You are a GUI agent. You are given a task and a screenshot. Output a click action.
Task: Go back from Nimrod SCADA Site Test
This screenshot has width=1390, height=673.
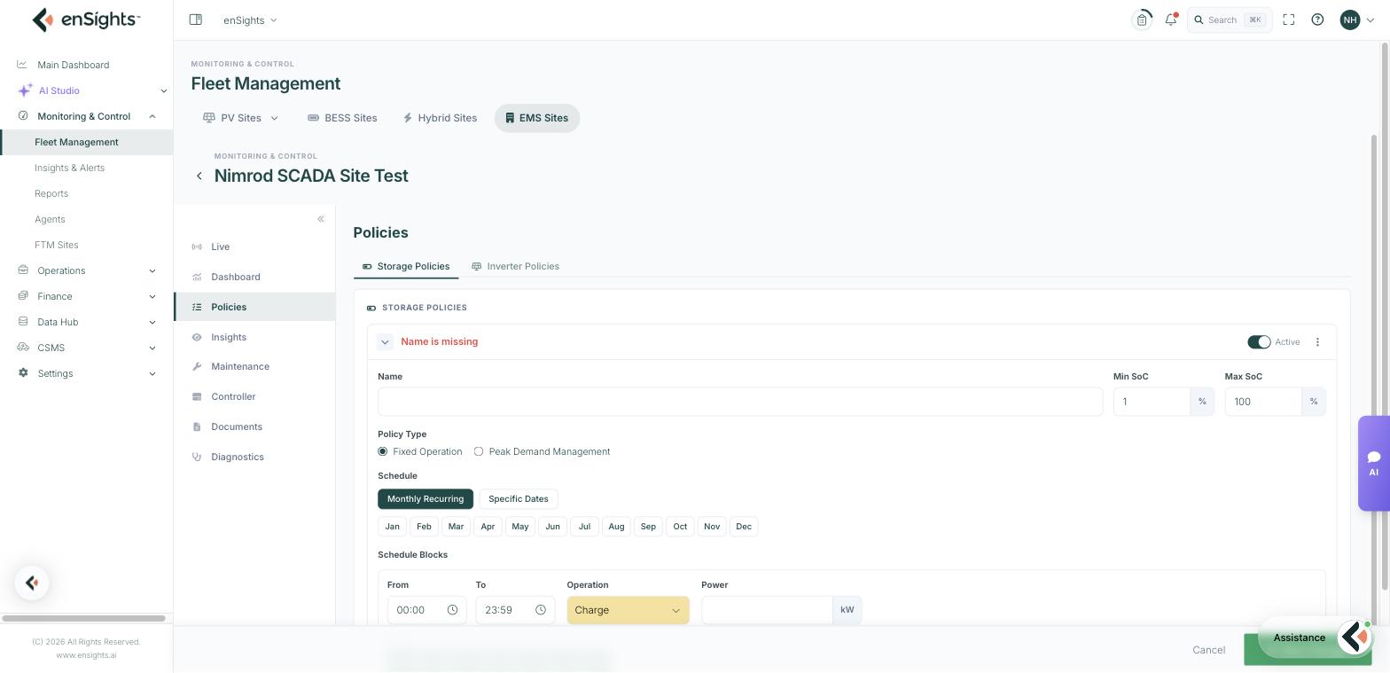click(199, 176)
